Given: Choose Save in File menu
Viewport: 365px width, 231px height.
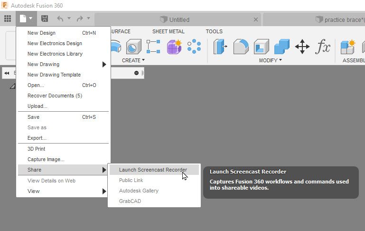Looking at the screenshot, I should click(63, 117).
